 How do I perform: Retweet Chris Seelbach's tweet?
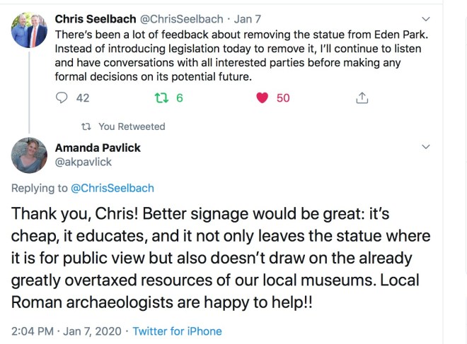pyautogui.click(x=161, y=98)
